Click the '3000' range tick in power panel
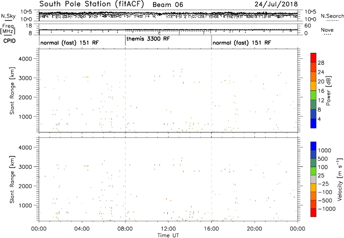 pos(25,78)
